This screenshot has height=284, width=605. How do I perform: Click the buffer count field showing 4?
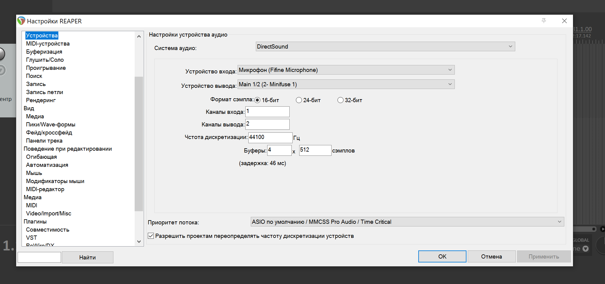click(x=279, y=150)
